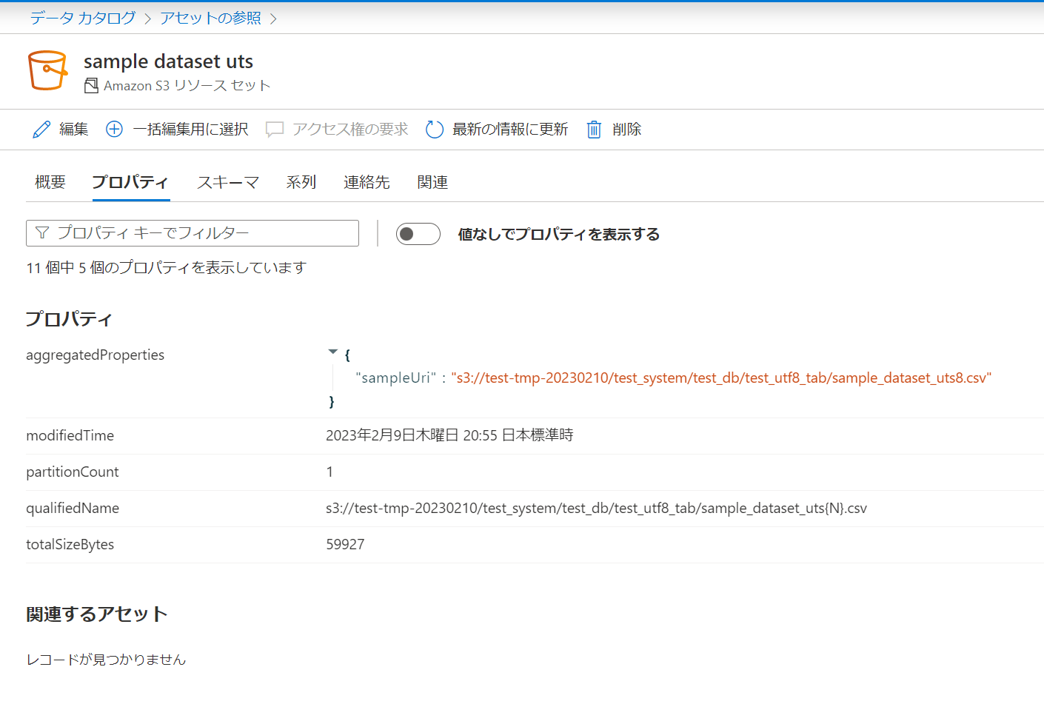
Task: Click the speech bubble access request icon
Action: coord(275,130)
